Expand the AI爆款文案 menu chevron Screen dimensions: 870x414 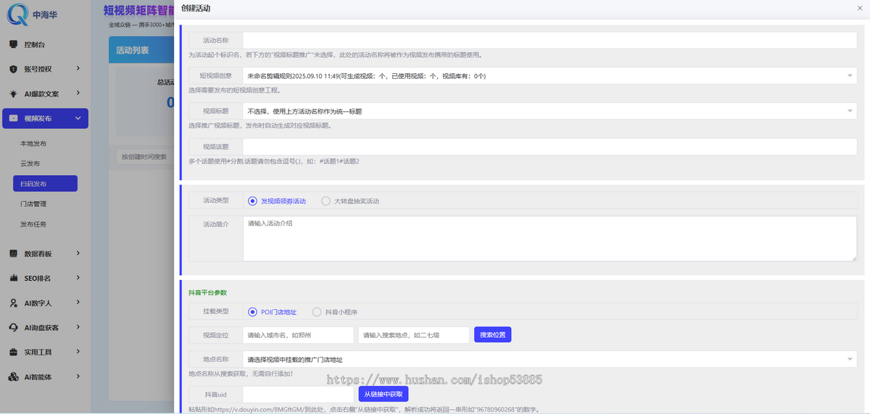click(78, 94)
